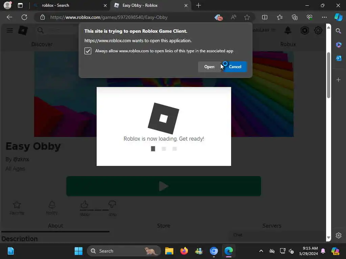Open tab actions menu icon
Viewport: 346px width, 259px height.
coord(20,5)
